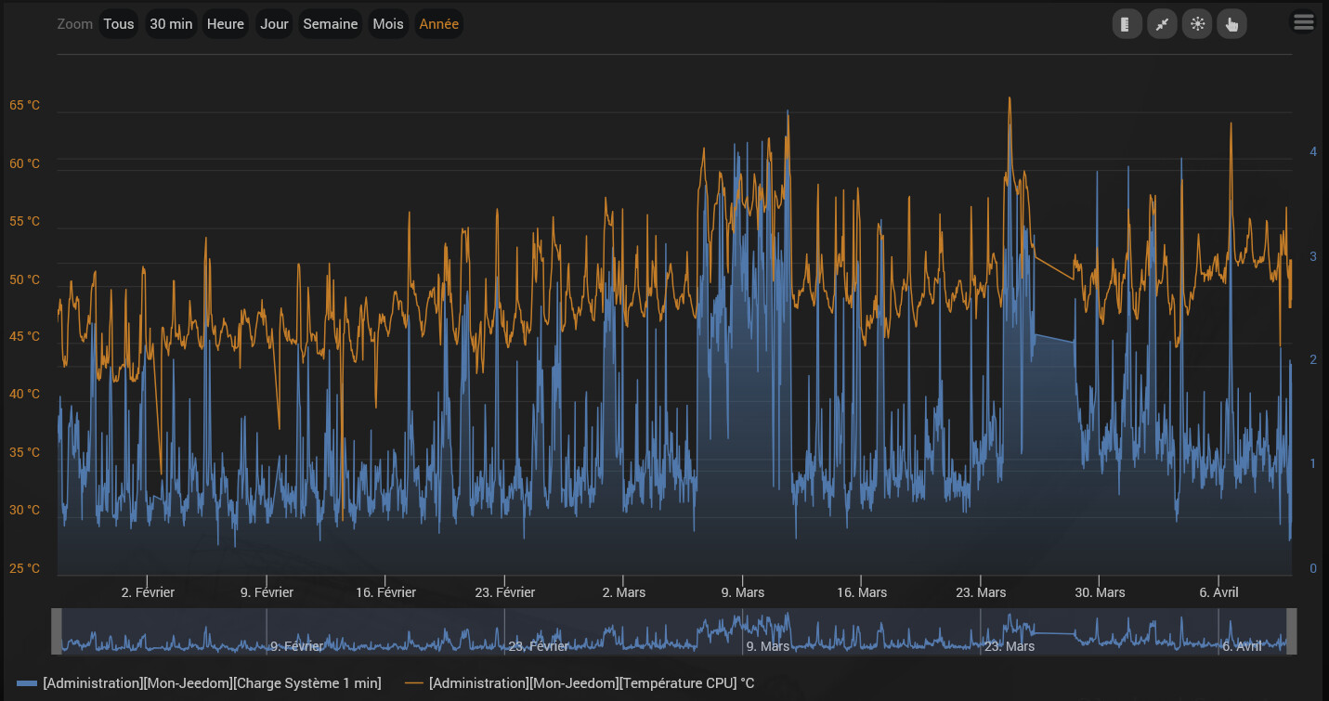Zoom the chart to Mois

click(388, 24)
